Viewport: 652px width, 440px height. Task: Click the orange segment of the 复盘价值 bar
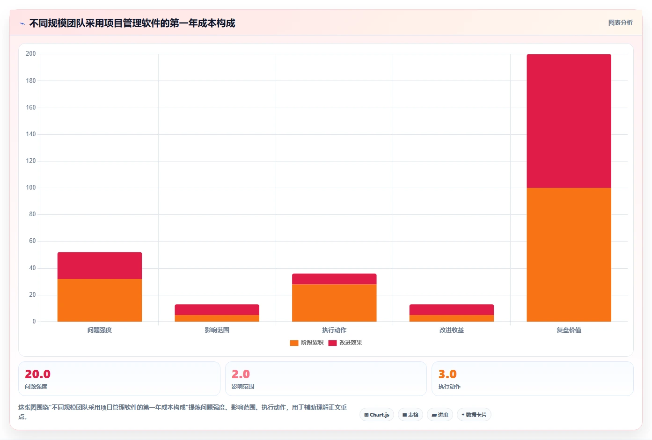tap(569, 255)
